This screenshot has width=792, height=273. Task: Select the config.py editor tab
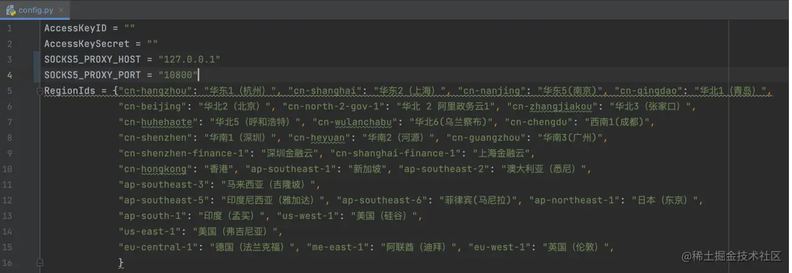[x=35, y=10]
